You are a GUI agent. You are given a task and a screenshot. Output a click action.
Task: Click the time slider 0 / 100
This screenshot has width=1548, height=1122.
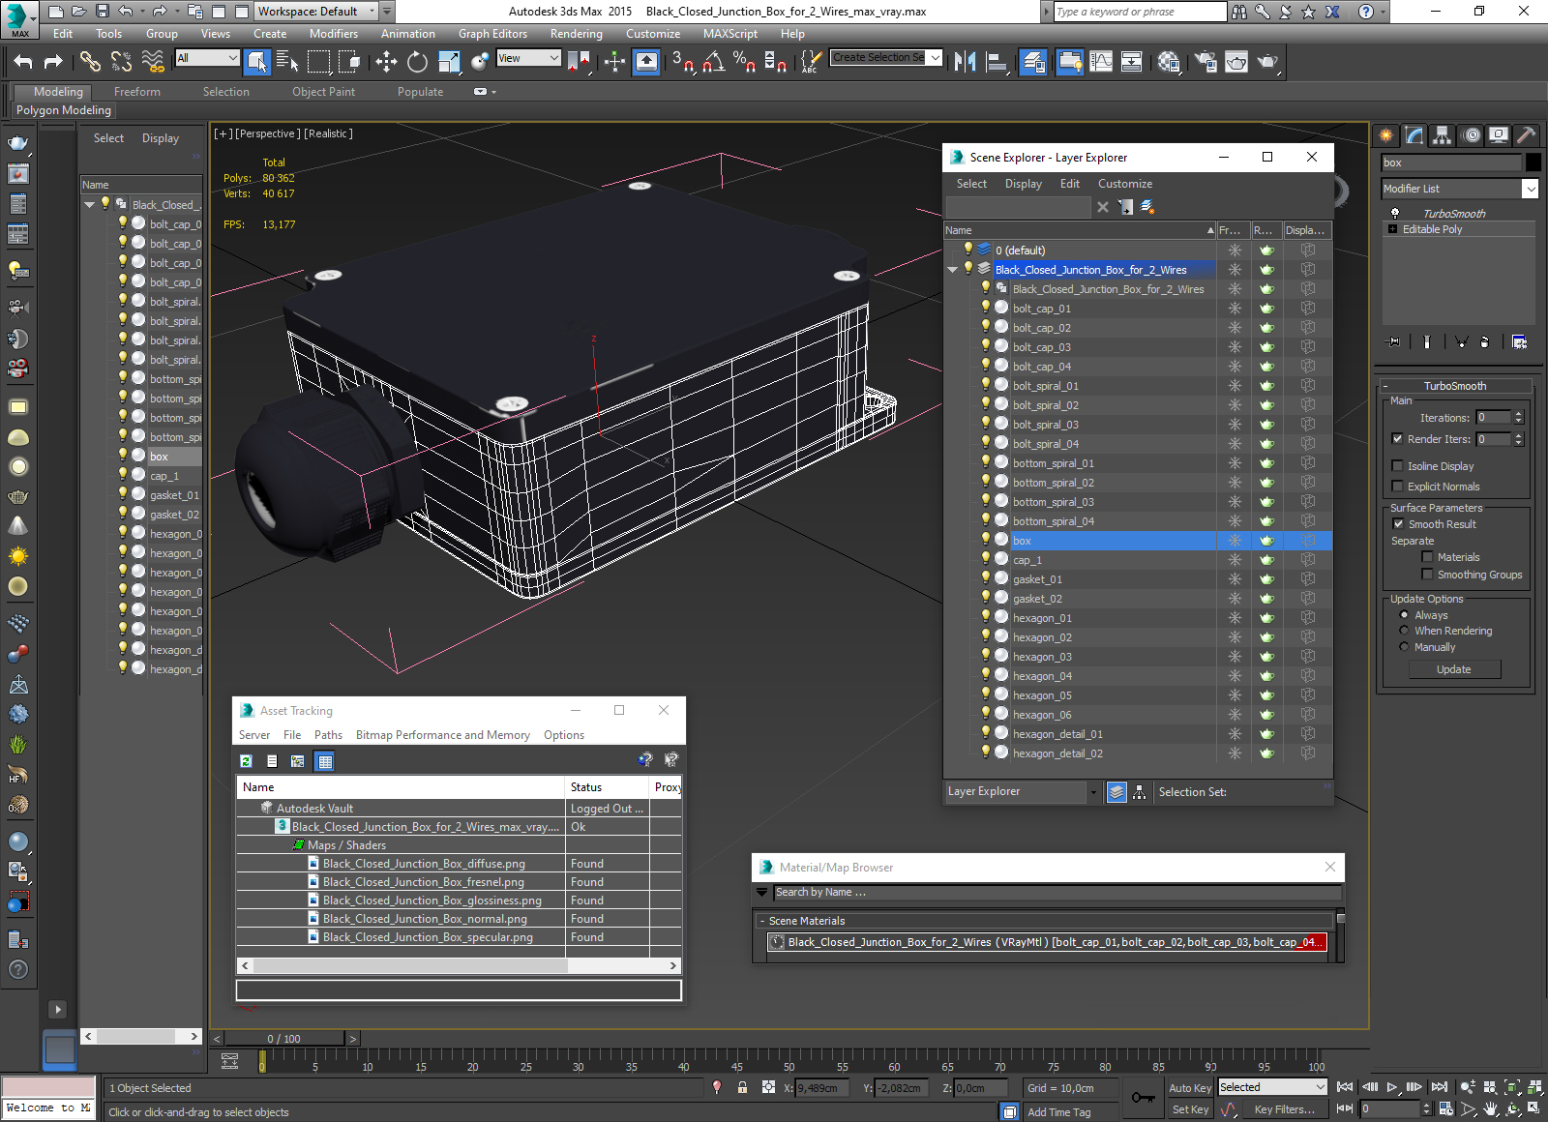coord(283,1039)
